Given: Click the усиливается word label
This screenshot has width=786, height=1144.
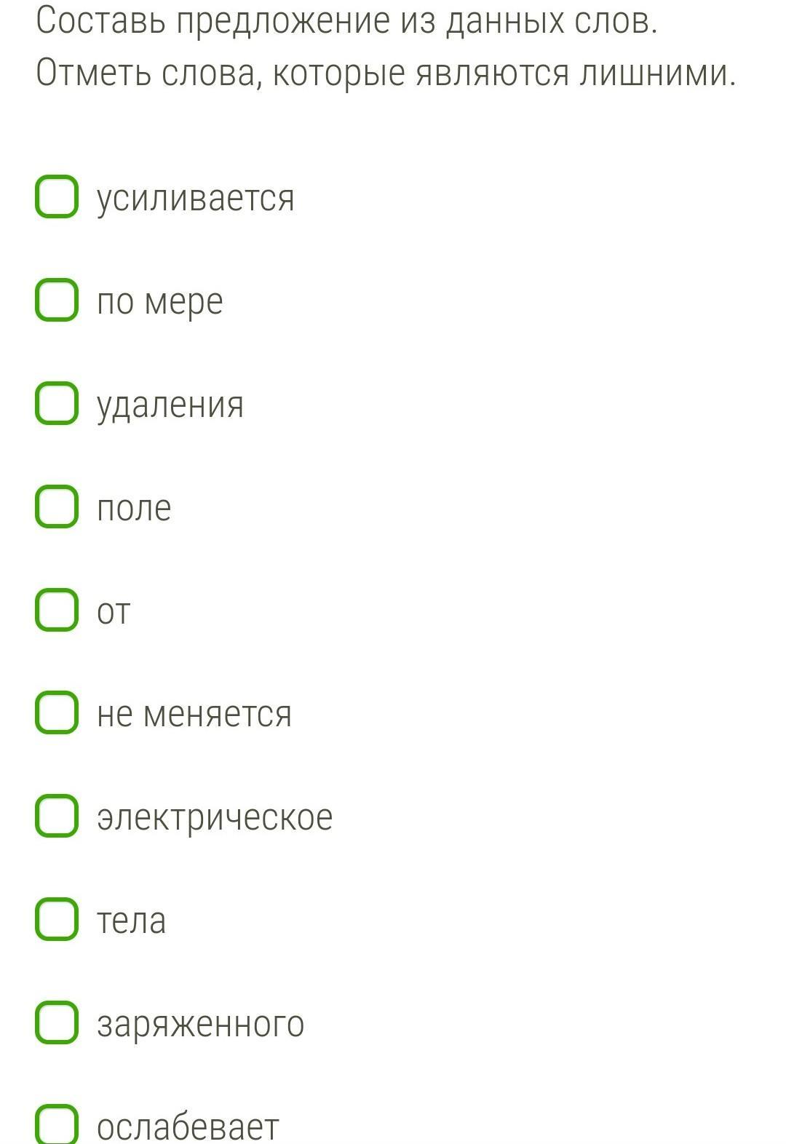Looking at the screenshot, I should (196, 198).
